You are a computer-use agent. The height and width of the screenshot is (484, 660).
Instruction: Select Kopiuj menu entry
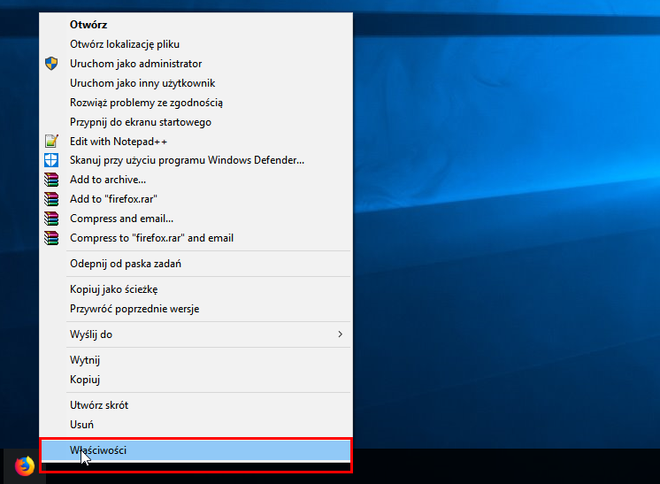[x=196, y=380]
